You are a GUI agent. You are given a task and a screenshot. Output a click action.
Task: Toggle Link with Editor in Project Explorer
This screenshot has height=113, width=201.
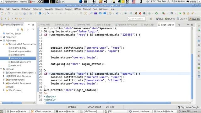point(22,30)
